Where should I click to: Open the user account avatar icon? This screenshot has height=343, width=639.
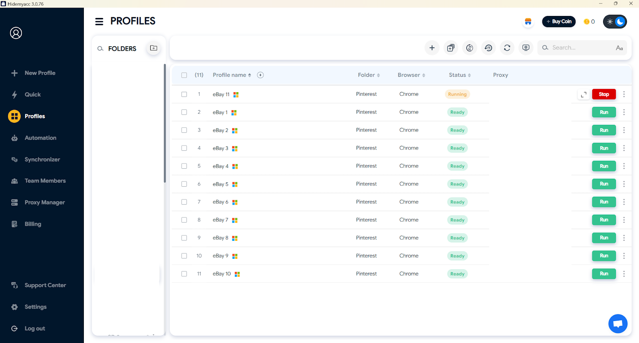pyautogui.click(x=16, y=33)
